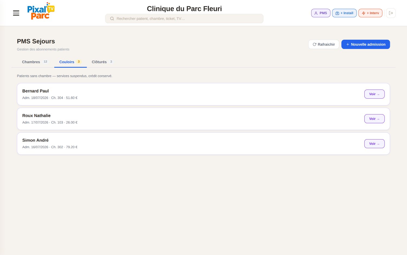Screen dimensions: 407x255
Task: Click the + Install button
Action: click(344, 13)
